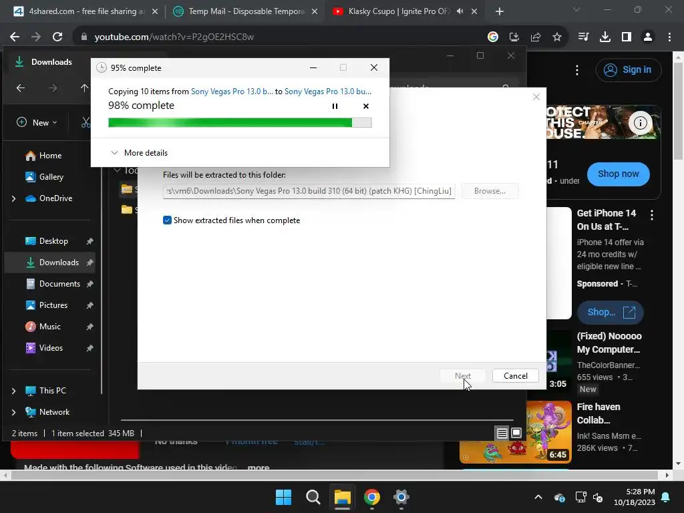Click the extraction folder path field

click(x=309, y=191)
